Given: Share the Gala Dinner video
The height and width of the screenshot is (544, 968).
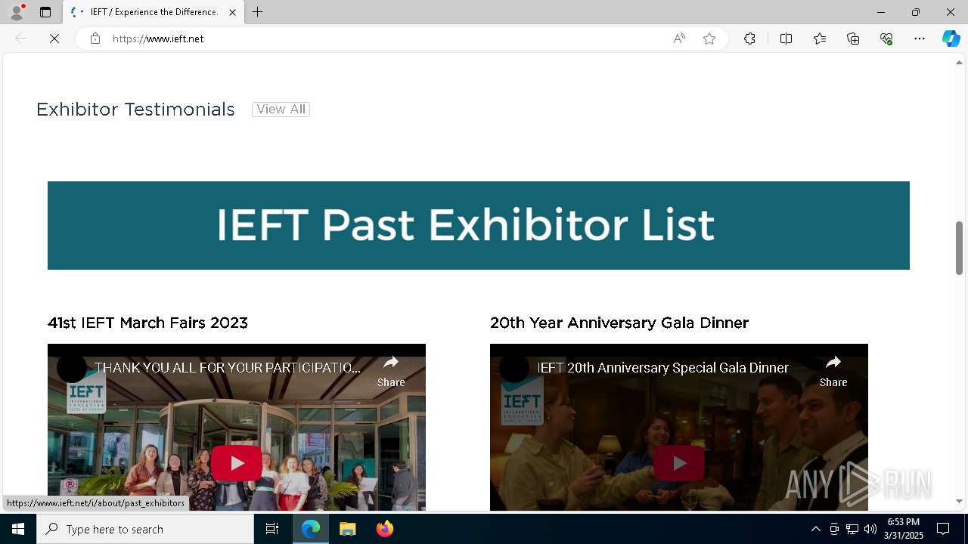Looking at the screenshot, I should (833, 370).
